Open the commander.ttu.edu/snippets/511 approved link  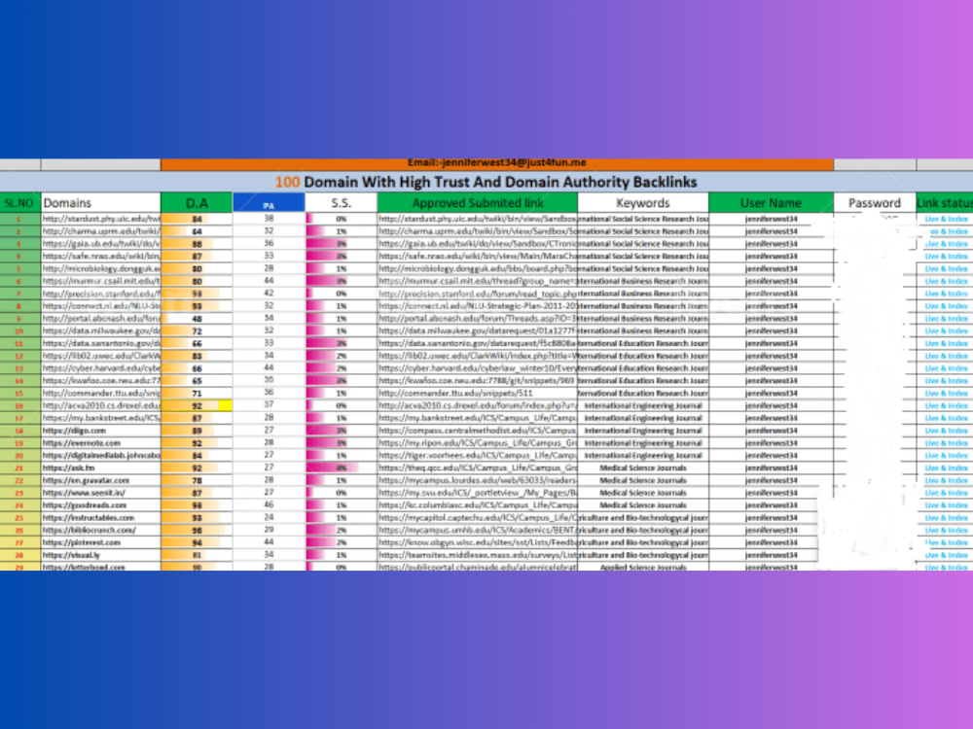477,393
